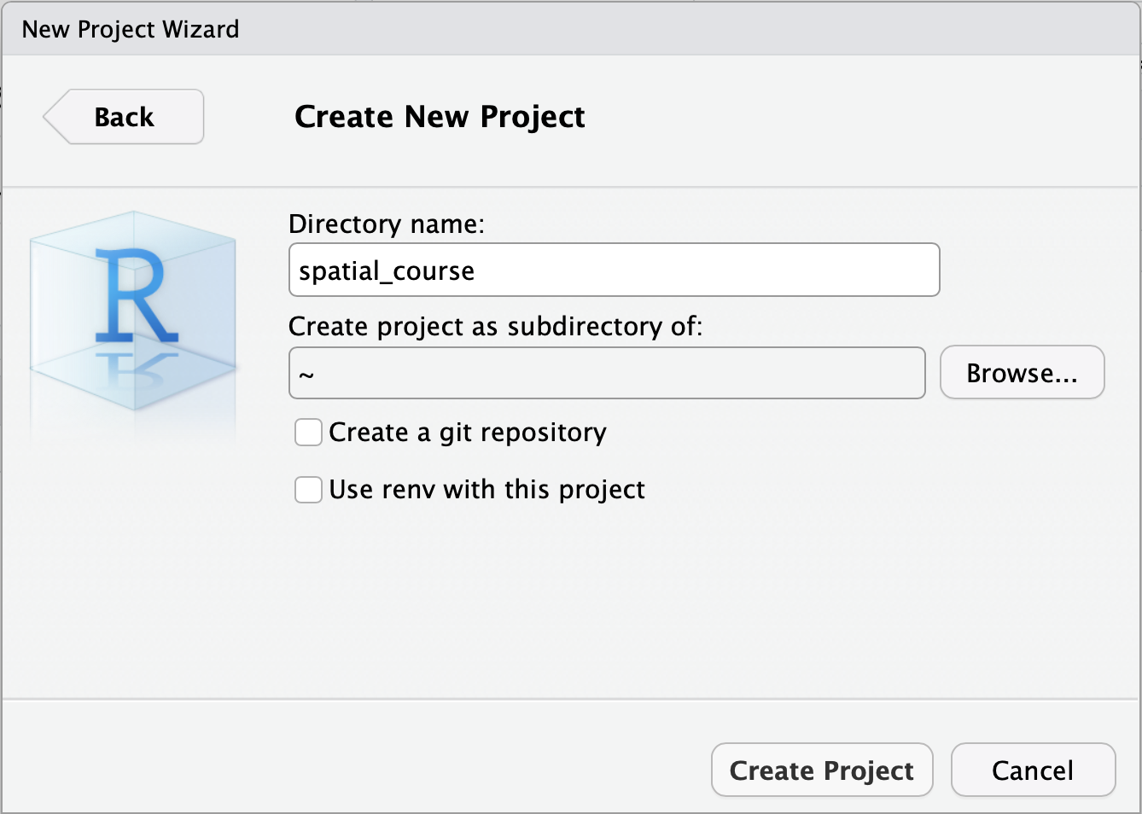Enable the Create a git repository checkbox
The image size is (1142, 814).
(x=308, y=433)
